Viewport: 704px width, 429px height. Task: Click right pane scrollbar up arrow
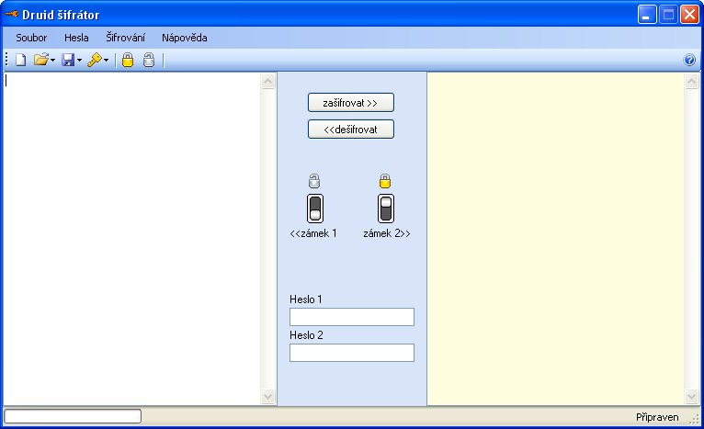pos(691,82)
